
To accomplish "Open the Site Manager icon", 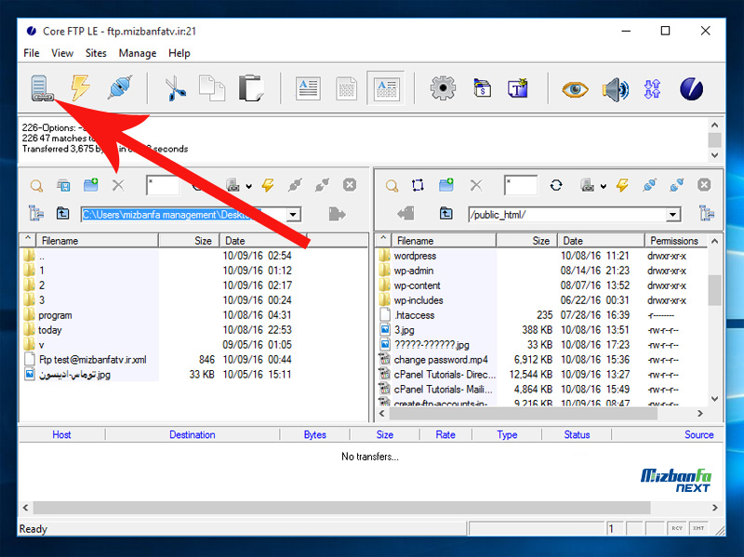I will click(41, 88).
